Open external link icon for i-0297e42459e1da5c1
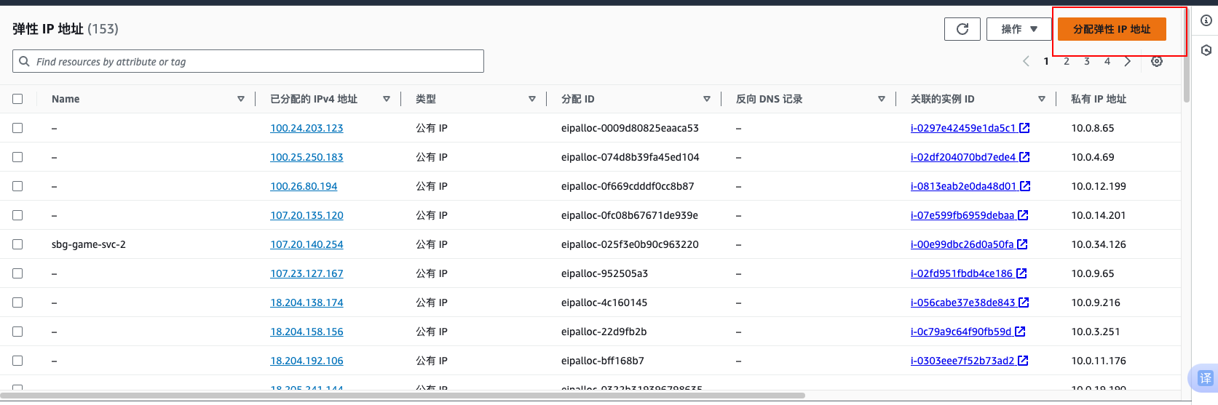Screen dimensions: 1218x405 point(1024,128)
